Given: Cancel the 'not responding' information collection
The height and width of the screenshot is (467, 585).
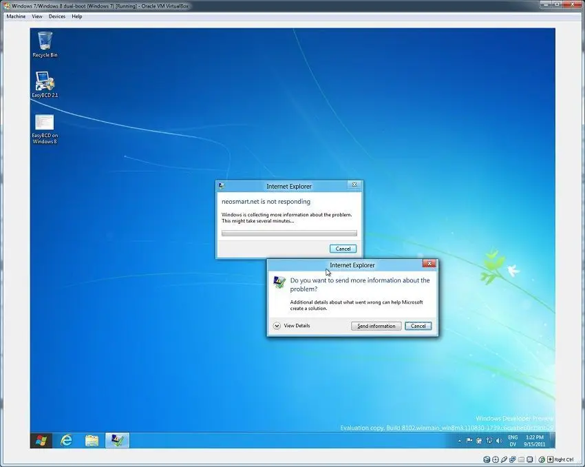Looking at the screenshot, I should [343, 249].
